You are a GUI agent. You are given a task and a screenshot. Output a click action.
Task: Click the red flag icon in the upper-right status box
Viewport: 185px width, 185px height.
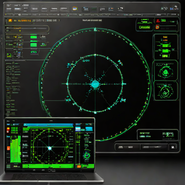coord(158,21)
